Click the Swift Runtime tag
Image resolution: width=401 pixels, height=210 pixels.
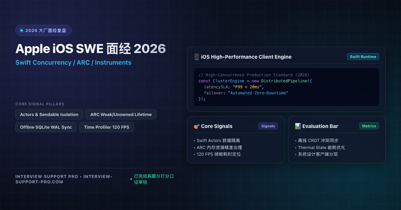pos(363,57)
